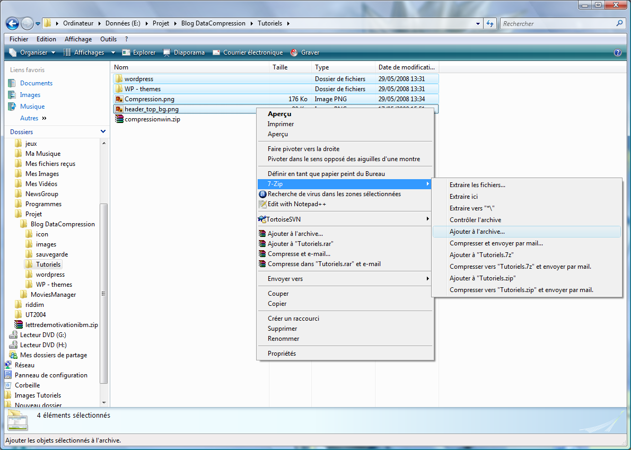Choose "Extraire ici" from 7-Zip submenu
Image resolution: width=631 pixels, height=450 pixels.
click(463, 197)
